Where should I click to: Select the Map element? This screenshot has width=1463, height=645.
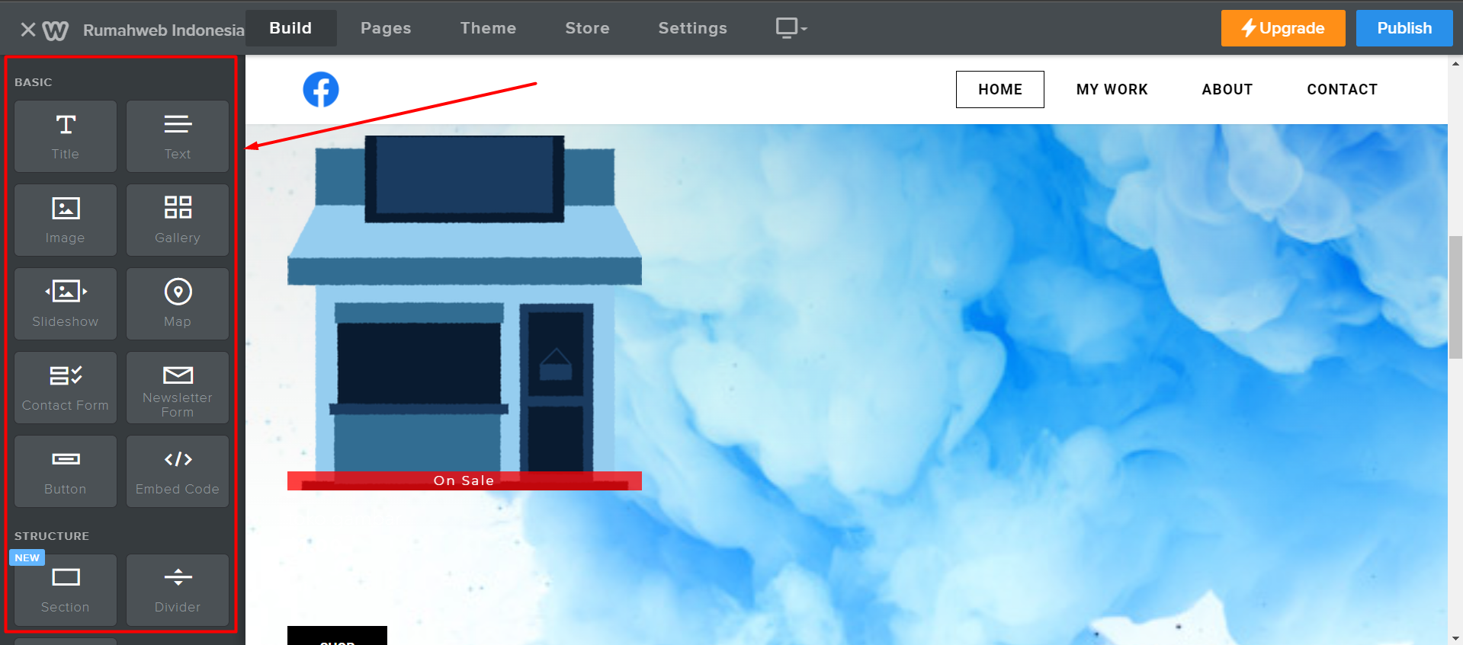click(x=178, y=304)
